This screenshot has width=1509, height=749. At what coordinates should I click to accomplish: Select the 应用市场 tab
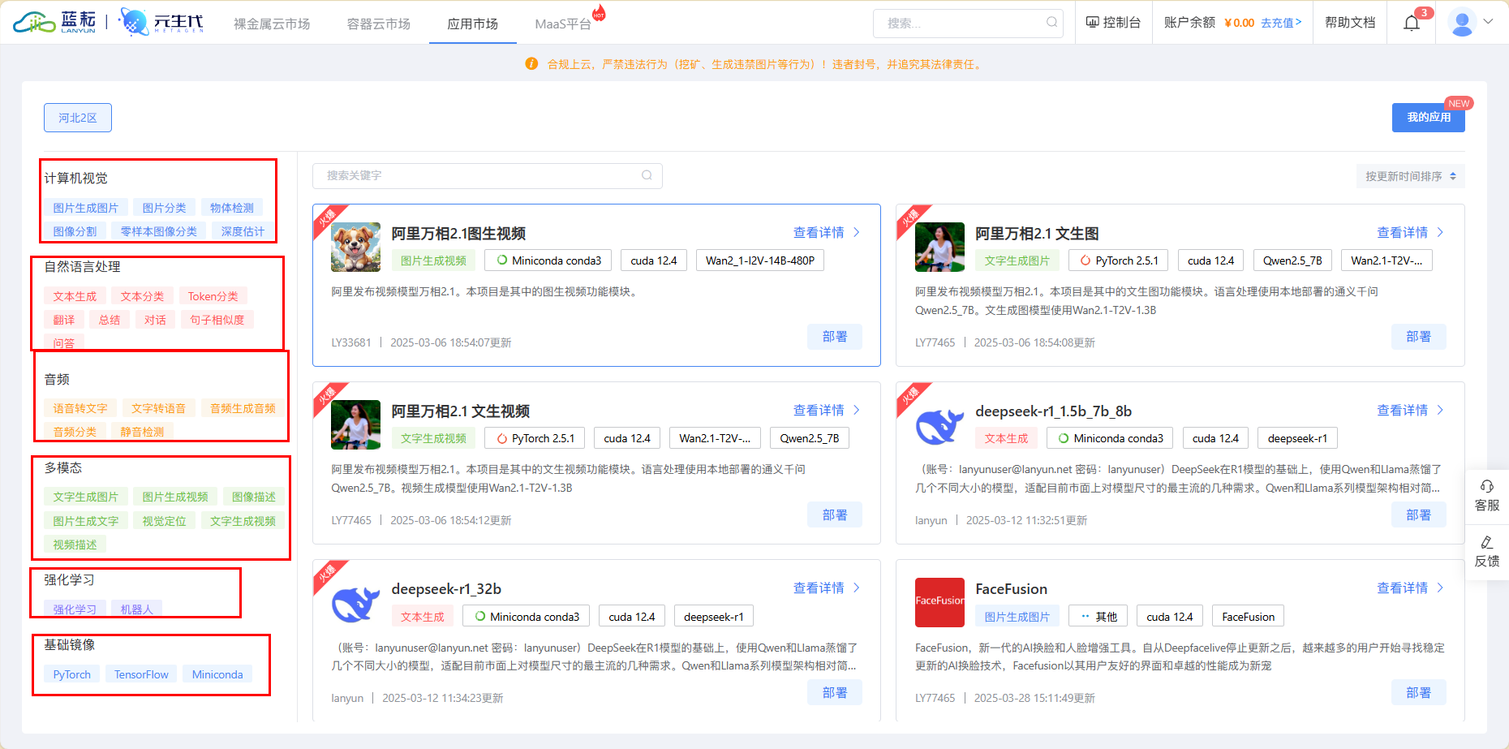tap(472, 24)
